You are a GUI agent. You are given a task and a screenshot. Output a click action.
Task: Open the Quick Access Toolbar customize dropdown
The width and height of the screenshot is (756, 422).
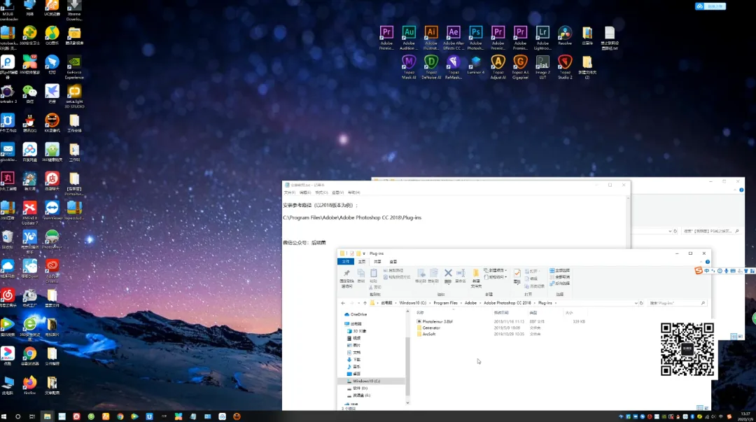pyautogui.click(x=364, y=253)
